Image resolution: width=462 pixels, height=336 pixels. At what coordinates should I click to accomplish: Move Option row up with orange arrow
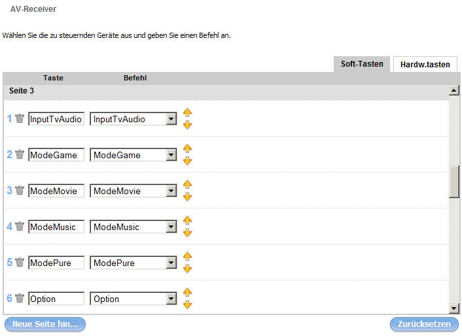pyautogui.click(x=187, y=293)
